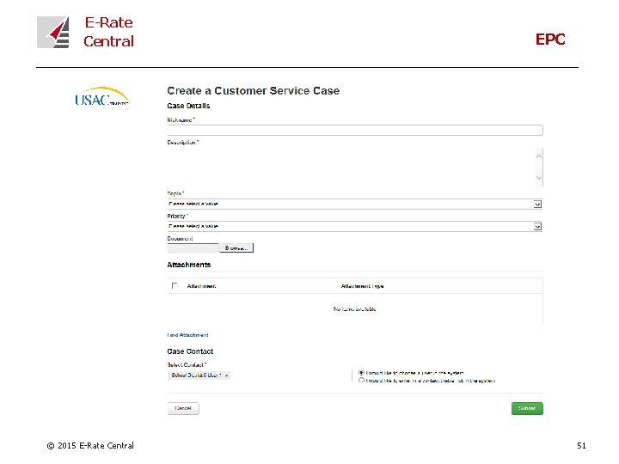Sort by the Attachment Type column header

(362, 286)
